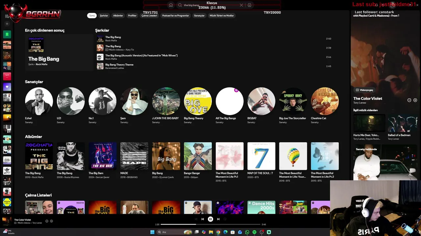Click Videoya geç in now playing panel
This screenshot has height=236, width=421.
[364, 90]
